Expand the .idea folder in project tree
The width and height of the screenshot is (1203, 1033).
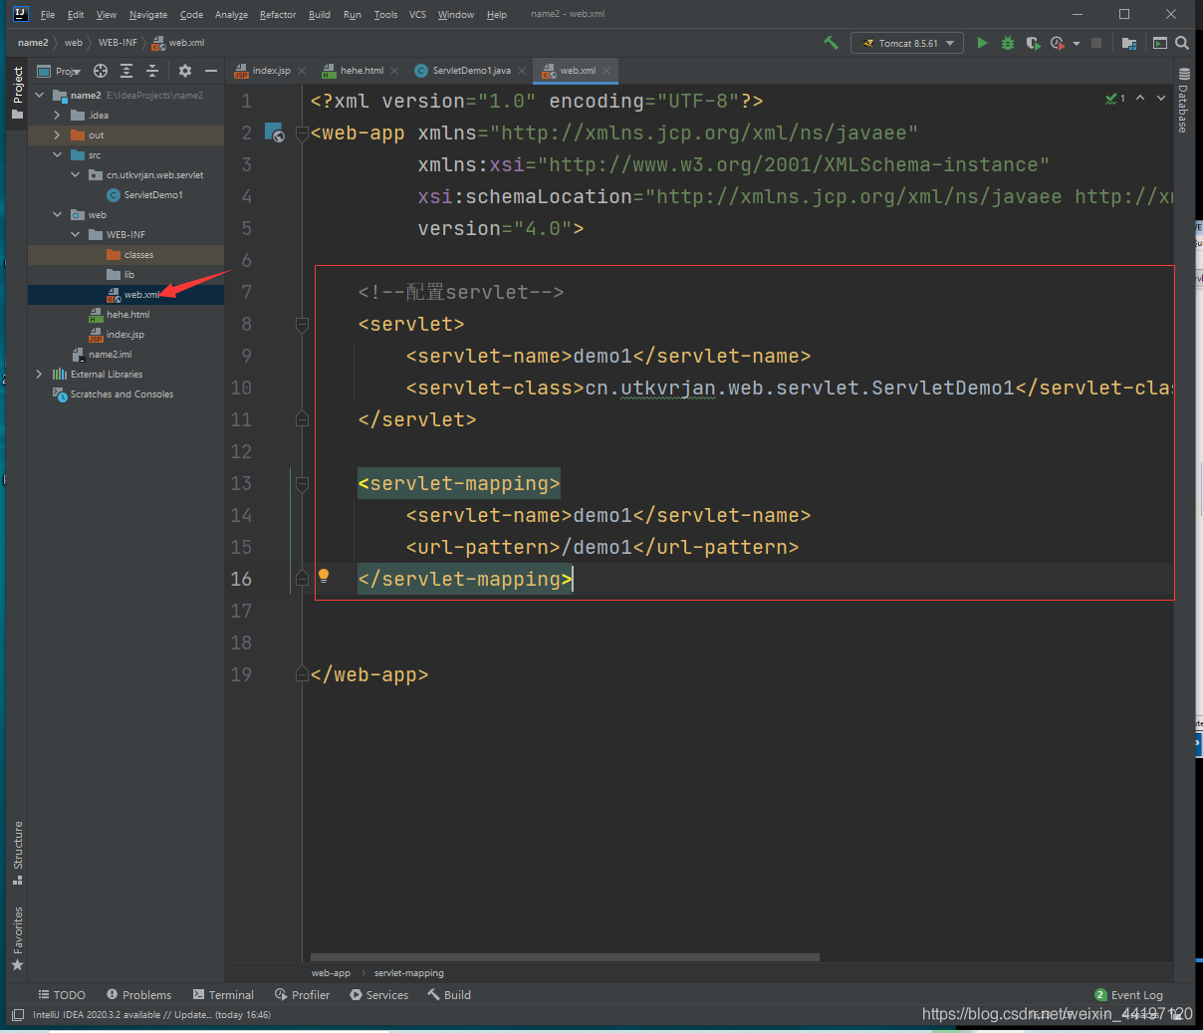coord(57,116)
